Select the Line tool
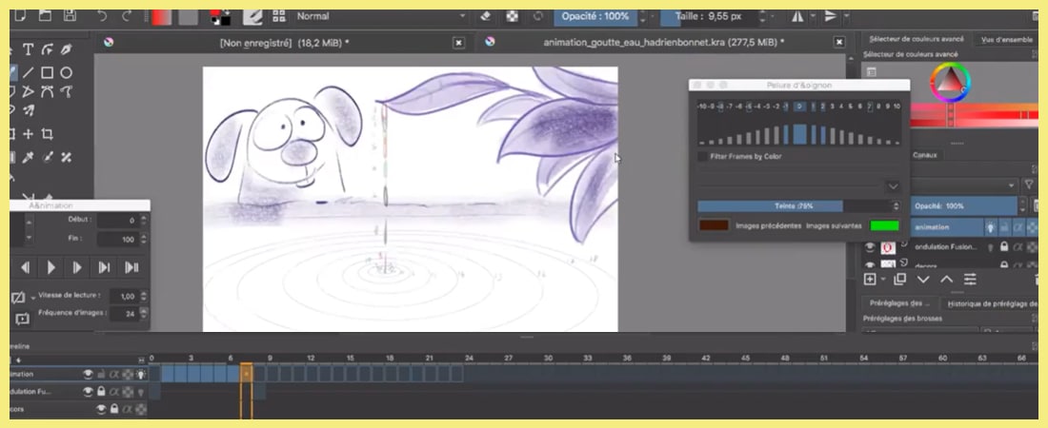The image size is (1048, 428). (x=28, y=73)
